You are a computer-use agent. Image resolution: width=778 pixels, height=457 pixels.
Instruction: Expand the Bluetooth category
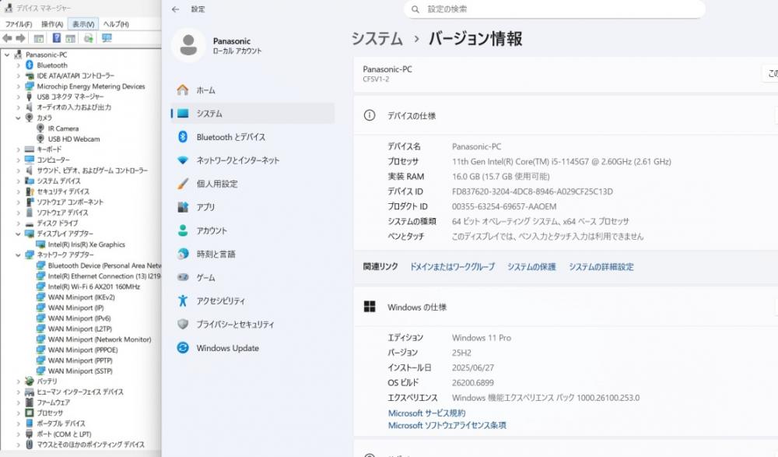point(19,65)
